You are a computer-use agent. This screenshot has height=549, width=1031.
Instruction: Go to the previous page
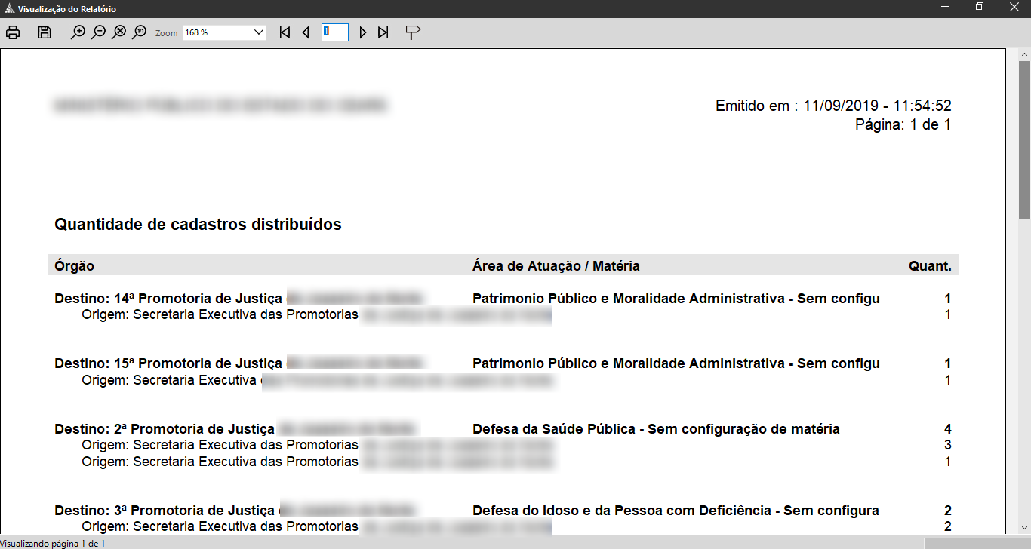pyautogui.click(x=306, y=32)
